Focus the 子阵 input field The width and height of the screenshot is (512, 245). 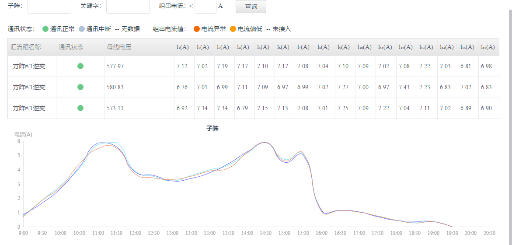tap(49, 7)
